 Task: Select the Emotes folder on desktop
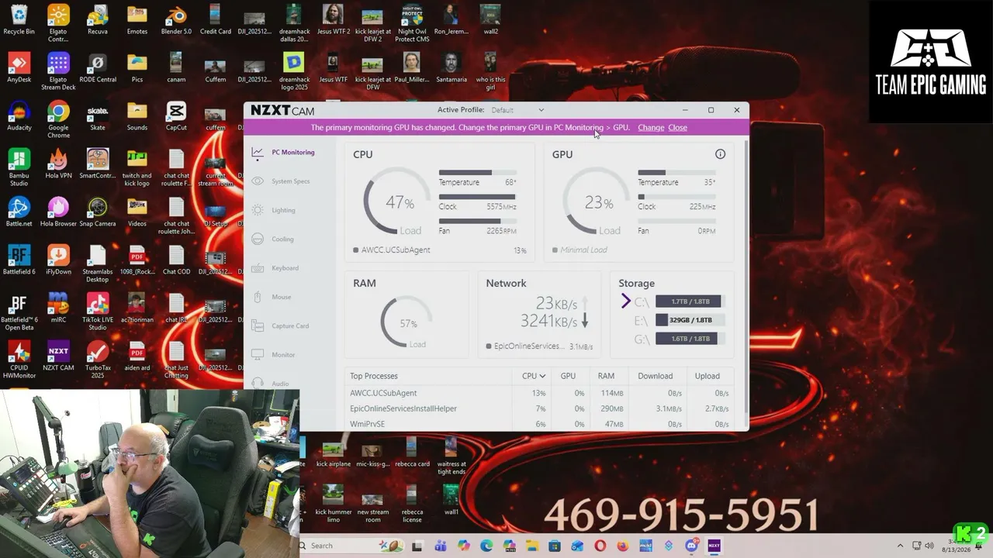point(137,20)
